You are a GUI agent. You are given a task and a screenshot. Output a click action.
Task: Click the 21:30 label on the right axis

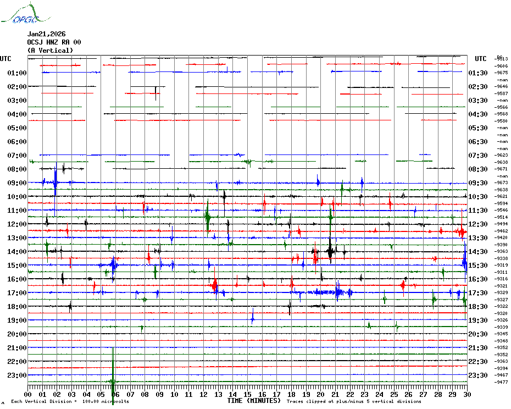(x=477, y=348)
